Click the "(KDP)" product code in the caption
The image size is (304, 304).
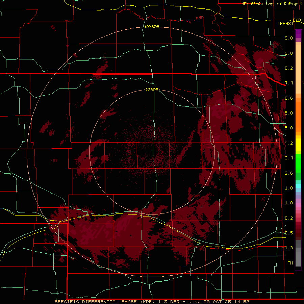coord(148,302)
